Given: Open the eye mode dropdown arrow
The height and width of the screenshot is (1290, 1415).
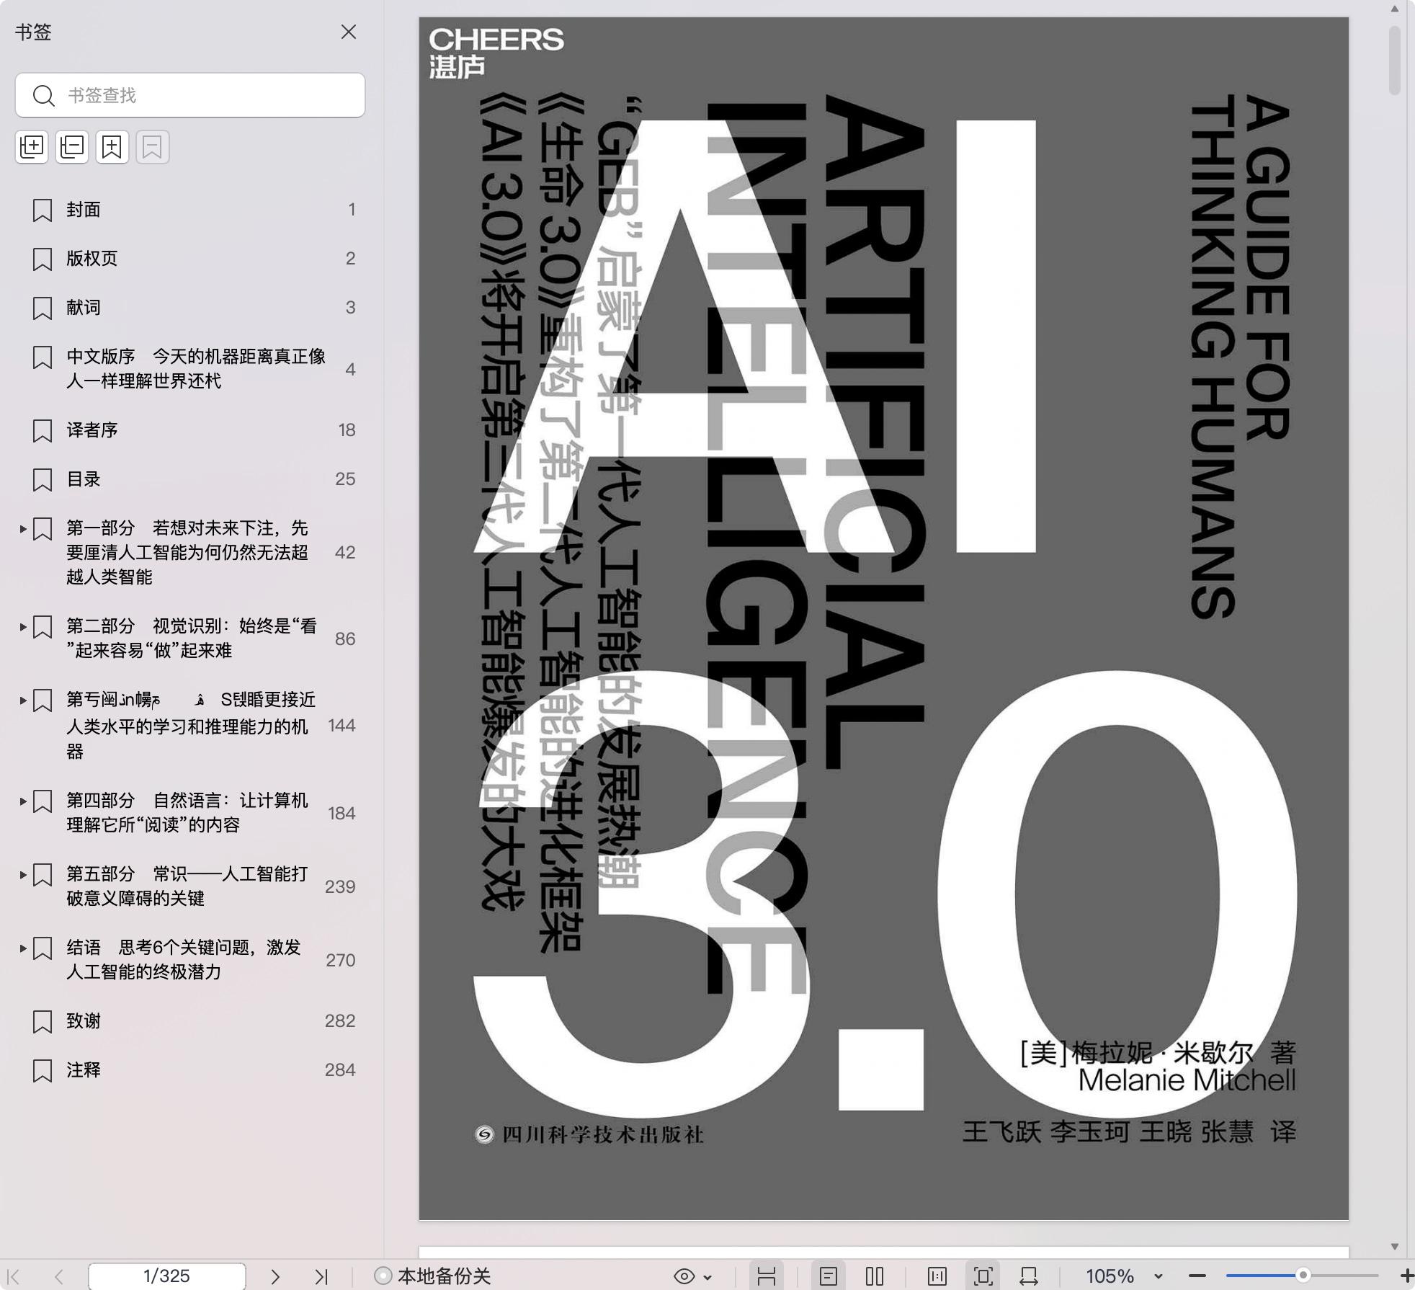Looking at the screenshot, I should click(x=707, y=1277).
